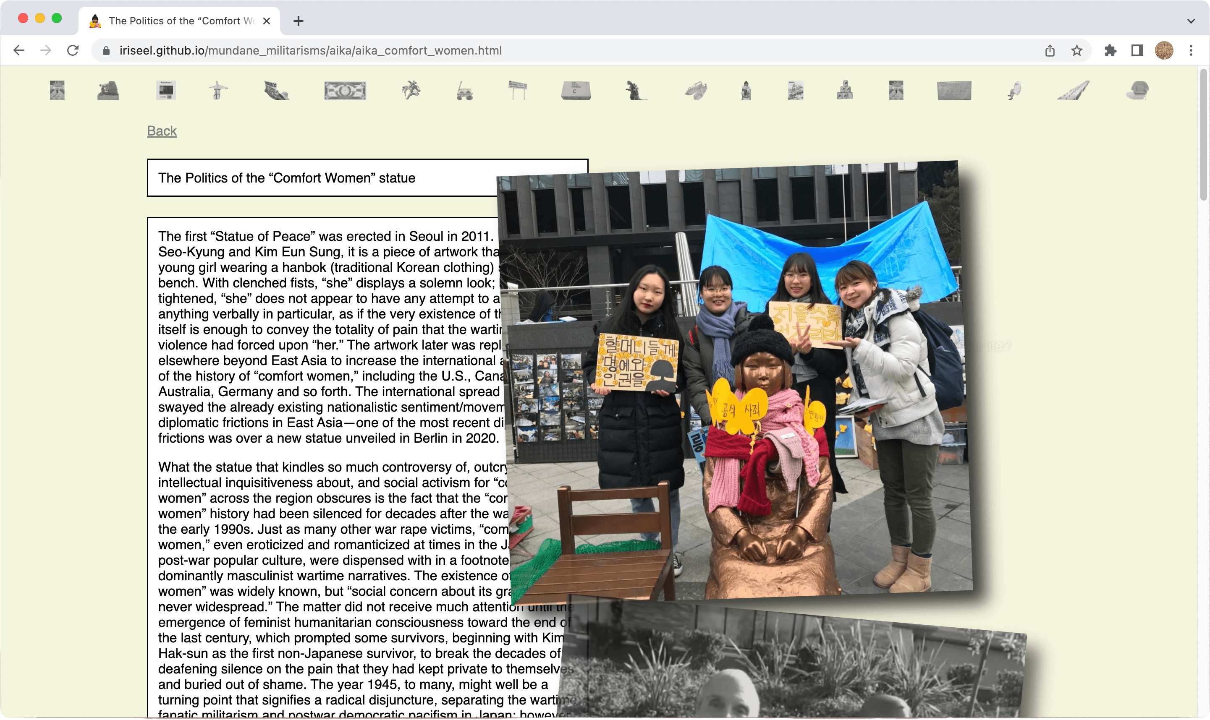Select the stacked cans icon
Screen dimensions: 1210x720
click(845, 91)
